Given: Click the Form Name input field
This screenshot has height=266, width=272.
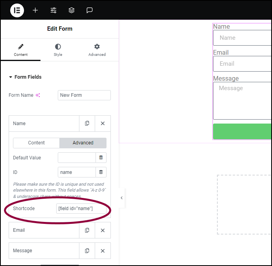Looking at the screenshot, I should 84,95.
